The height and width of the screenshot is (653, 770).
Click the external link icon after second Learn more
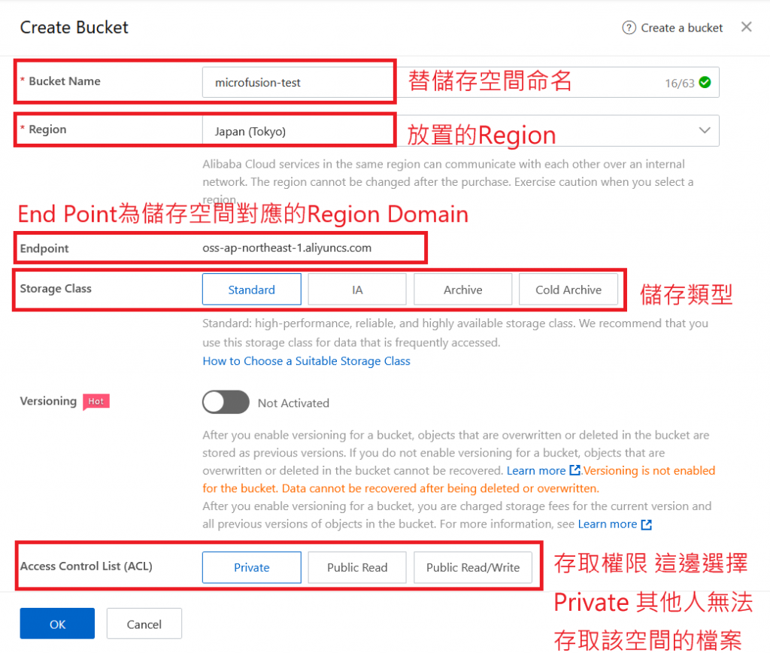tap(646, 525)
